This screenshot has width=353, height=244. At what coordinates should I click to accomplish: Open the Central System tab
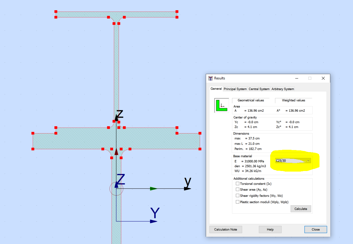click(259, 89)
